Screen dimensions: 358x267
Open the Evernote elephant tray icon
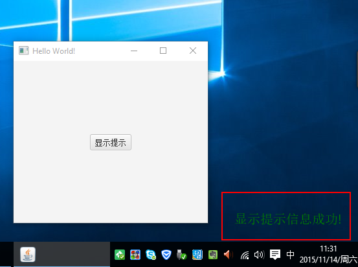pos(213,255)
